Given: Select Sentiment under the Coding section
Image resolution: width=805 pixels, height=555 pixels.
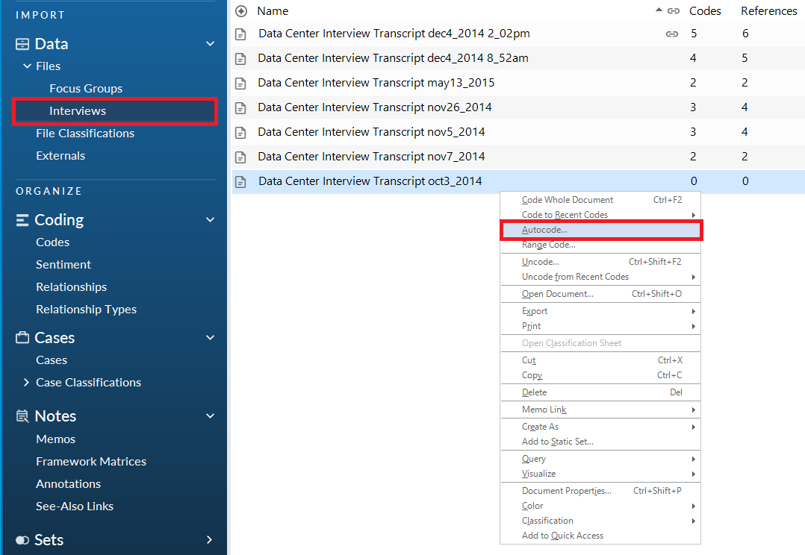Looking at the screenshot, I should (63, 264).
